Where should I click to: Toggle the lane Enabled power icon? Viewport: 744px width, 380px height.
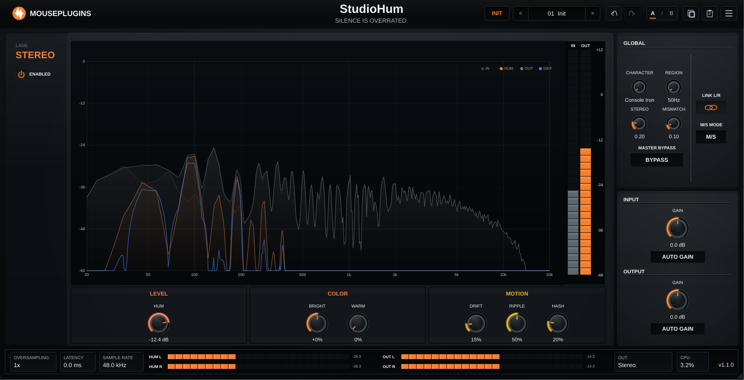click(x=21, y=74)
